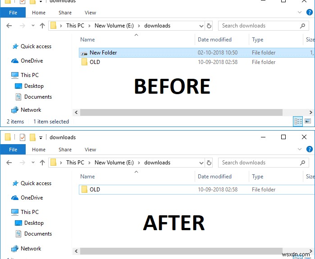Click OLD folder icon in BEFORE window
Screen dimensions: 315x259
pyautogui.click(x=84, y=62)
